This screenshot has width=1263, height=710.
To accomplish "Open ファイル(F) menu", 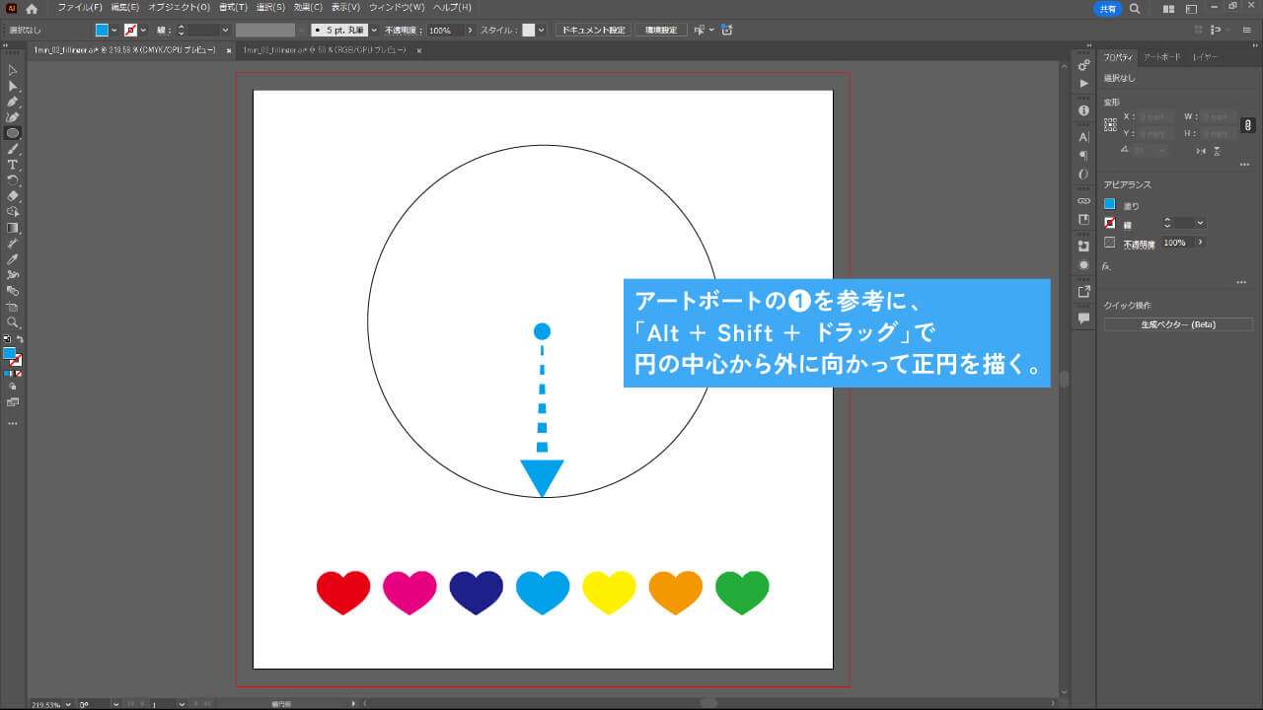I will click(x=80, y=7).
